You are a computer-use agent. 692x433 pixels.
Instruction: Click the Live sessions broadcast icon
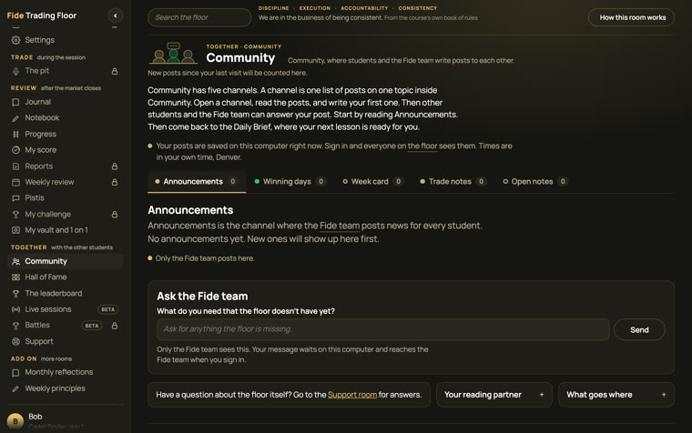tap(15, 309)
